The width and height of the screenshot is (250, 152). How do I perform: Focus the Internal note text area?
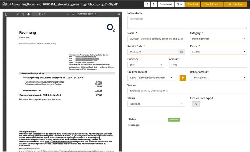pyautogui.click(x=187, y=22)
